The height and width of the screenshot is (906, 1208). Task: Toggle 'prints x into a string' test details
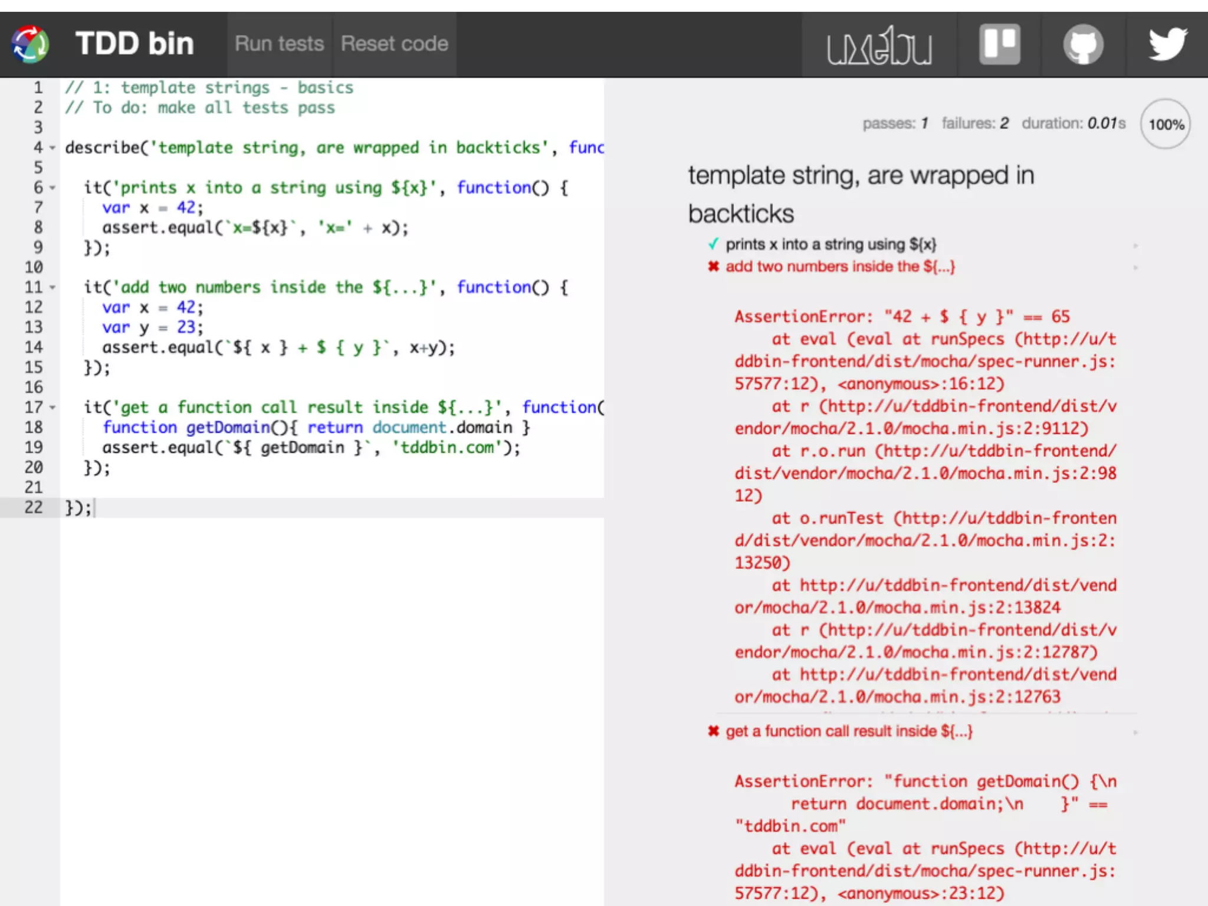pyautogui.click(x=830, y=244)
